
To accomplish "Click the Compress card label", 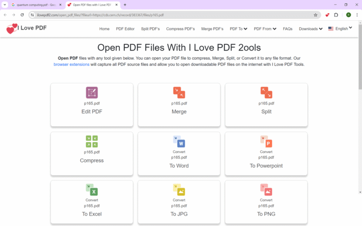I will point(91,161).
